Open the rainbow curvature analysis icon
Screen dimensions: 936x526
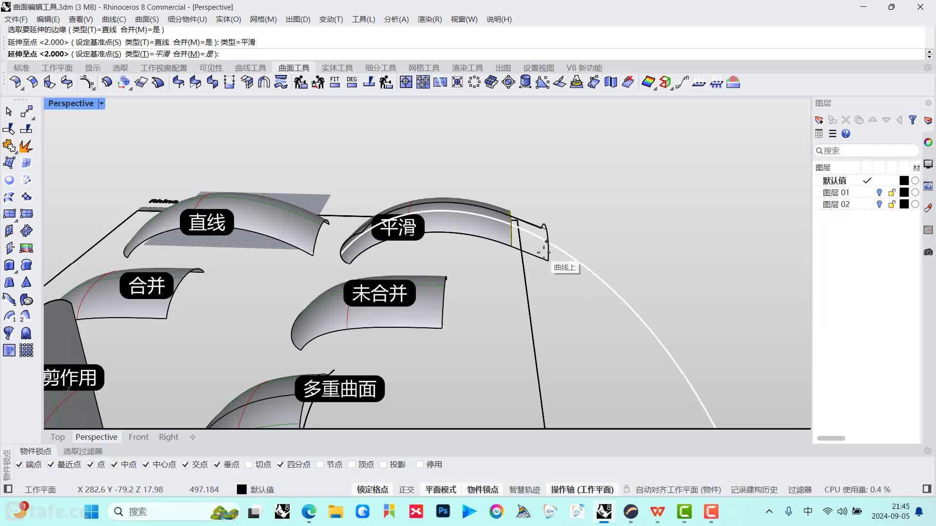tap(648, 82)
